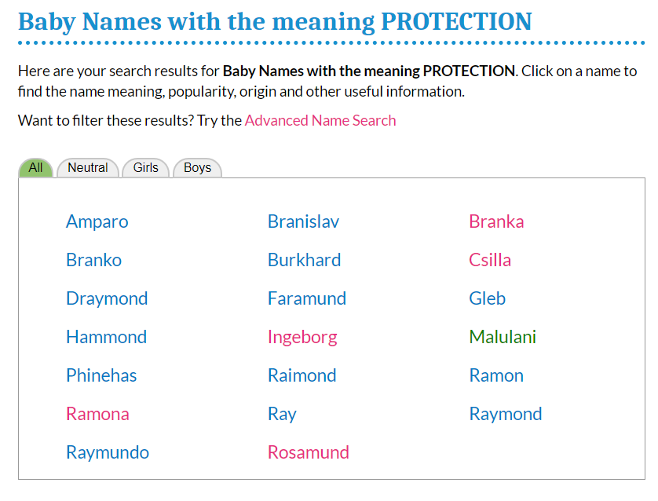
Task: Select the Neutral tab
Action: coord(87,168)
